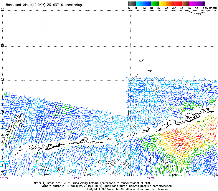The height and width of the screenshot is (191, 218).
Task: Click longitude label '-177'
Action: point(45,175)
